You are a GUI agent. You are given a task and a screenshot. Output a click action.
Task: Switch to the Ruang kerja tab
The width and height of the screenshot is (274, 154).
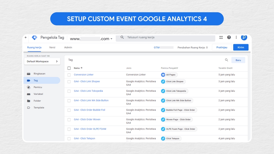[x=34, y=48]
